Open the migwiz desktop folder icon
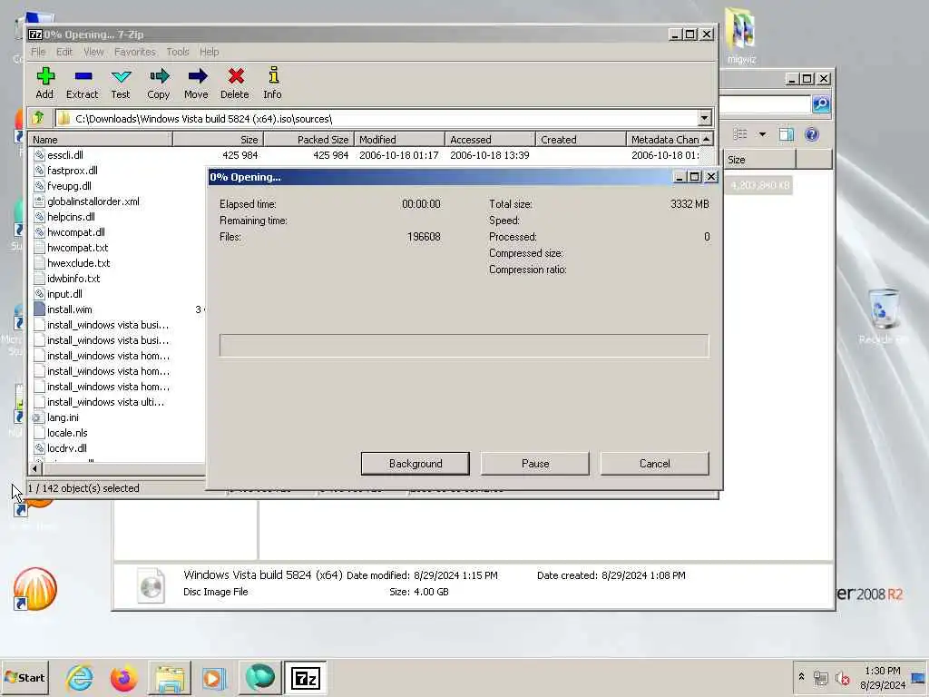The height and width of the screenshot is (697, 929). click(741, 35)
